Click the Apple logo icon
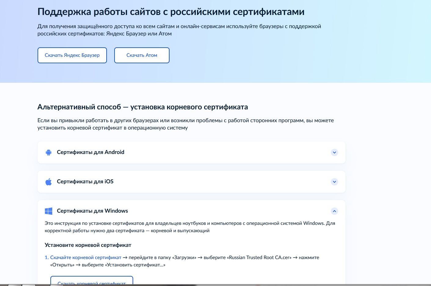The height and width of the screenshot is (286, 431). 48,182
